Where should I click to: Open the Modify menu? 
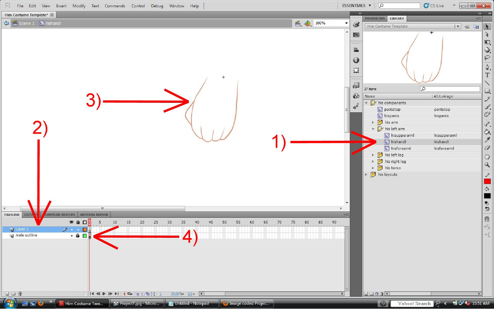tap(79, 6)
